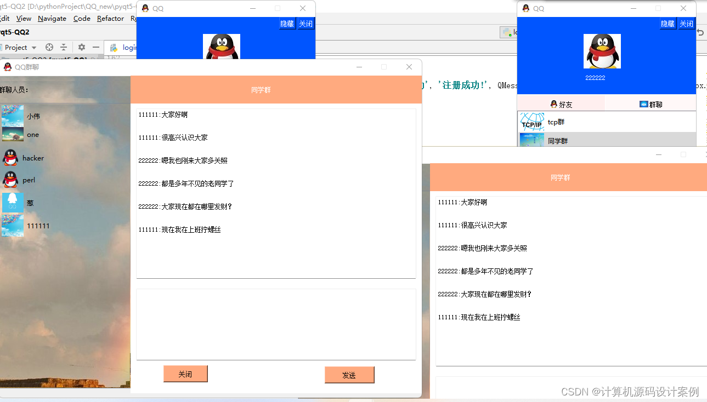Image resolution: width=707 pixels, height=402 pixels.
Task: Click the 222222 username under the avatar
Action: (595, 78)
